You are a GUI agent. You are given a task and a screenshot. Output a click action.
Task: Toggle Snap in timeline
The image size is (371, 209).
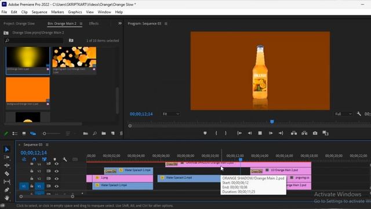34,159
